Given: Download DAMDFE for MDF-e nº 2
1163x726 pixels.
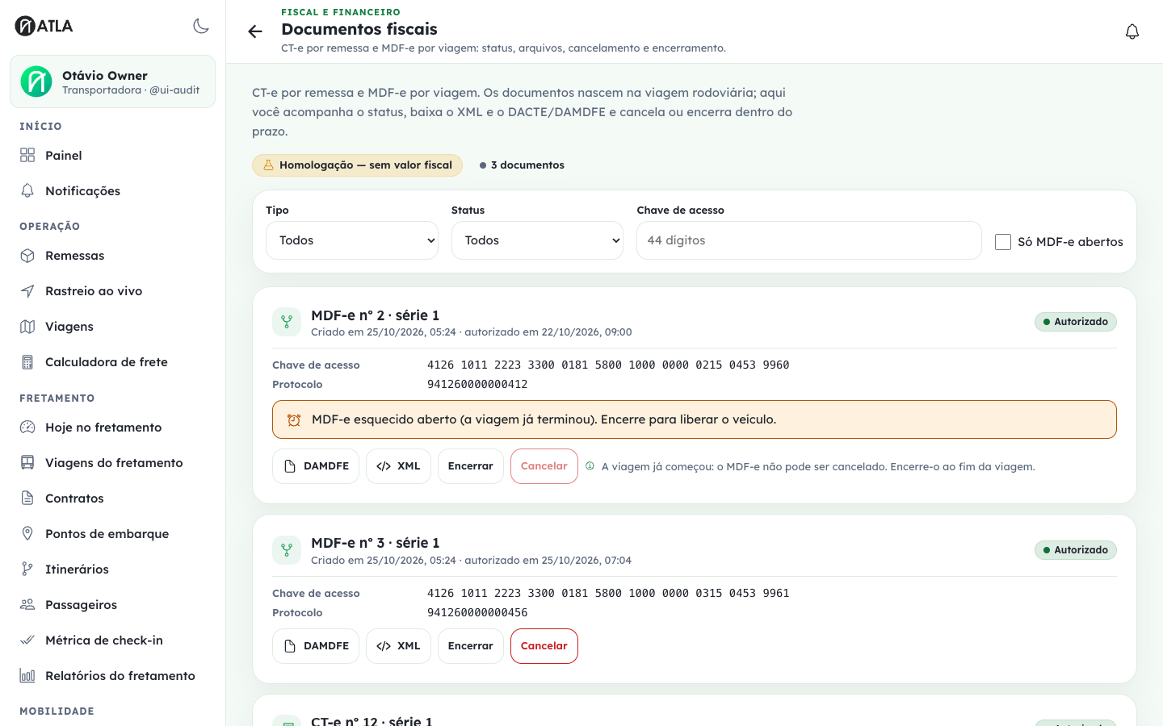Looking at the screenshot, I should click(x=316, y=466).
